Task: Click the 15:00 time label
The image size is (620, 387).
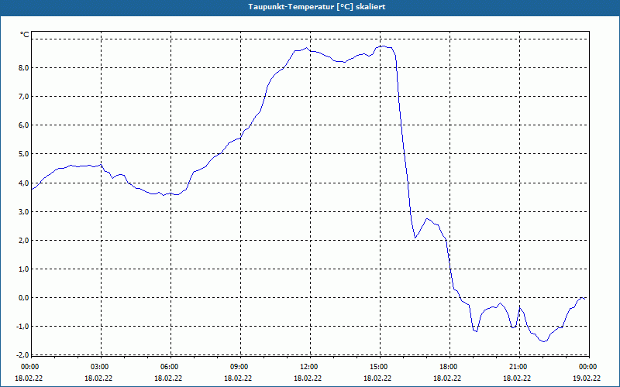Action: point(380,367)
